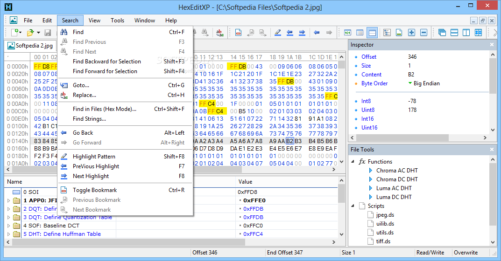
Task: Select Find Strings... menu entry
Action: point(126,119)
